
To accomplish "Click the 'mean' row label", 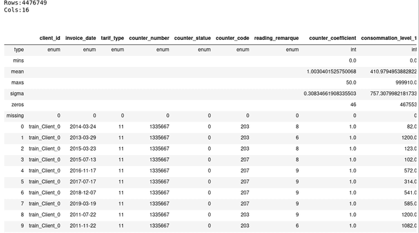I will point(17,71).
